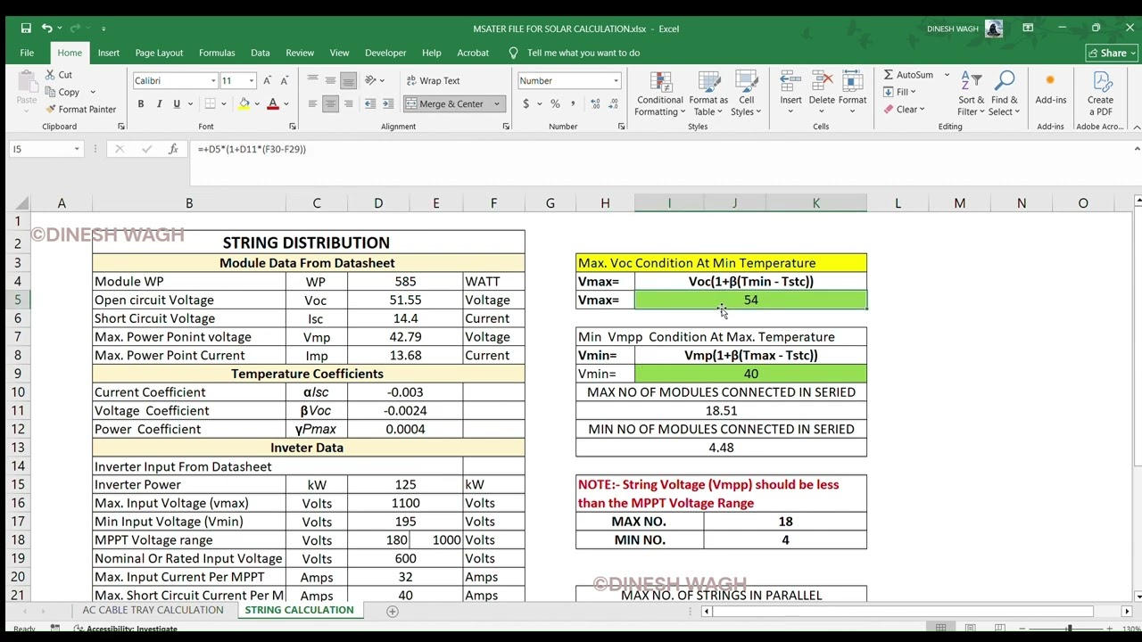Expand the AutoSum dropdown arrow
The height and width of the screenshot is (642, 1142).
947,75
